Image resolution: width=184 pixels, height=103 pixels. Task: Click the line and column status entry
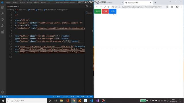point(57,97)
